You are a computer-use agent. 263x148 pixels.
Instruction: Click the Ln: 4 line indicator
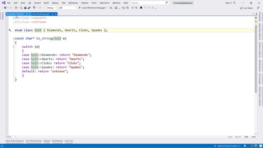[x=230, y=137]
